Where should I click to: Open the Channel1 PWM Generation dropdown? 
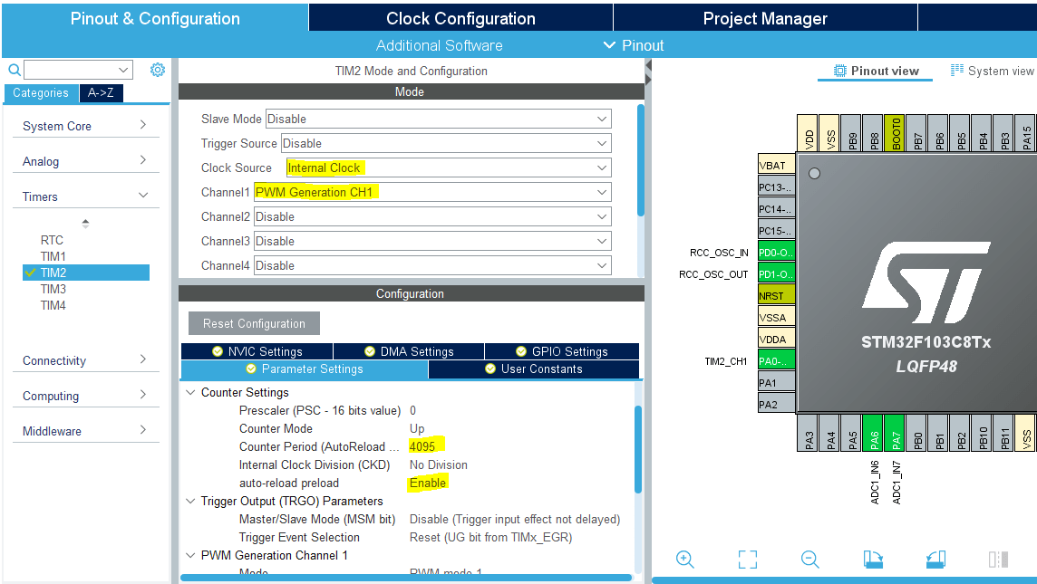pos(432,192)
